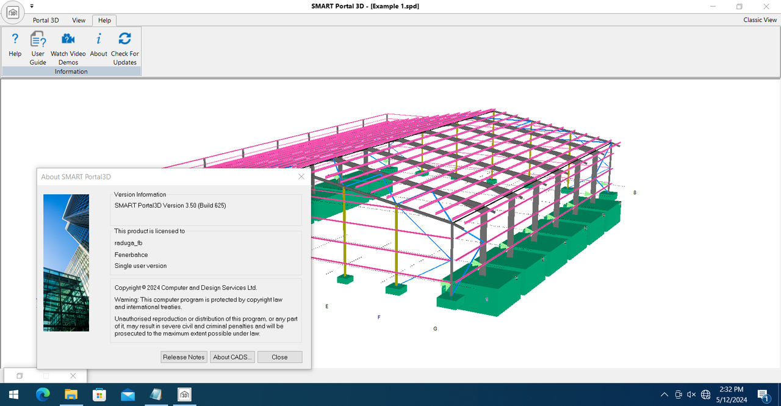This screenshot has height=406, width=781.
Task: Click the About CADS... button
Action: 232,357
